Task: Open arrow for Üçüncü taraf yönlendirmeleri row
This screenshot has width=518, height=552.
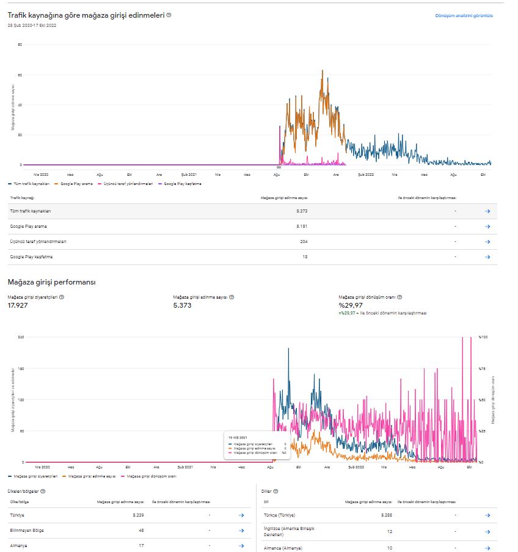Action: 487,242
